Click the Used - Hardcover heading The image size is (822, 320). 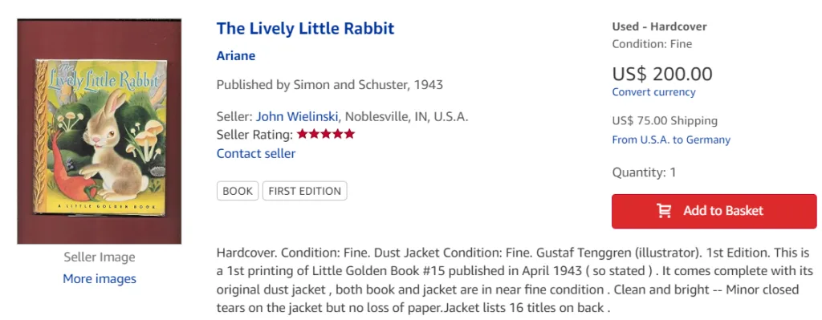[660, 26]
